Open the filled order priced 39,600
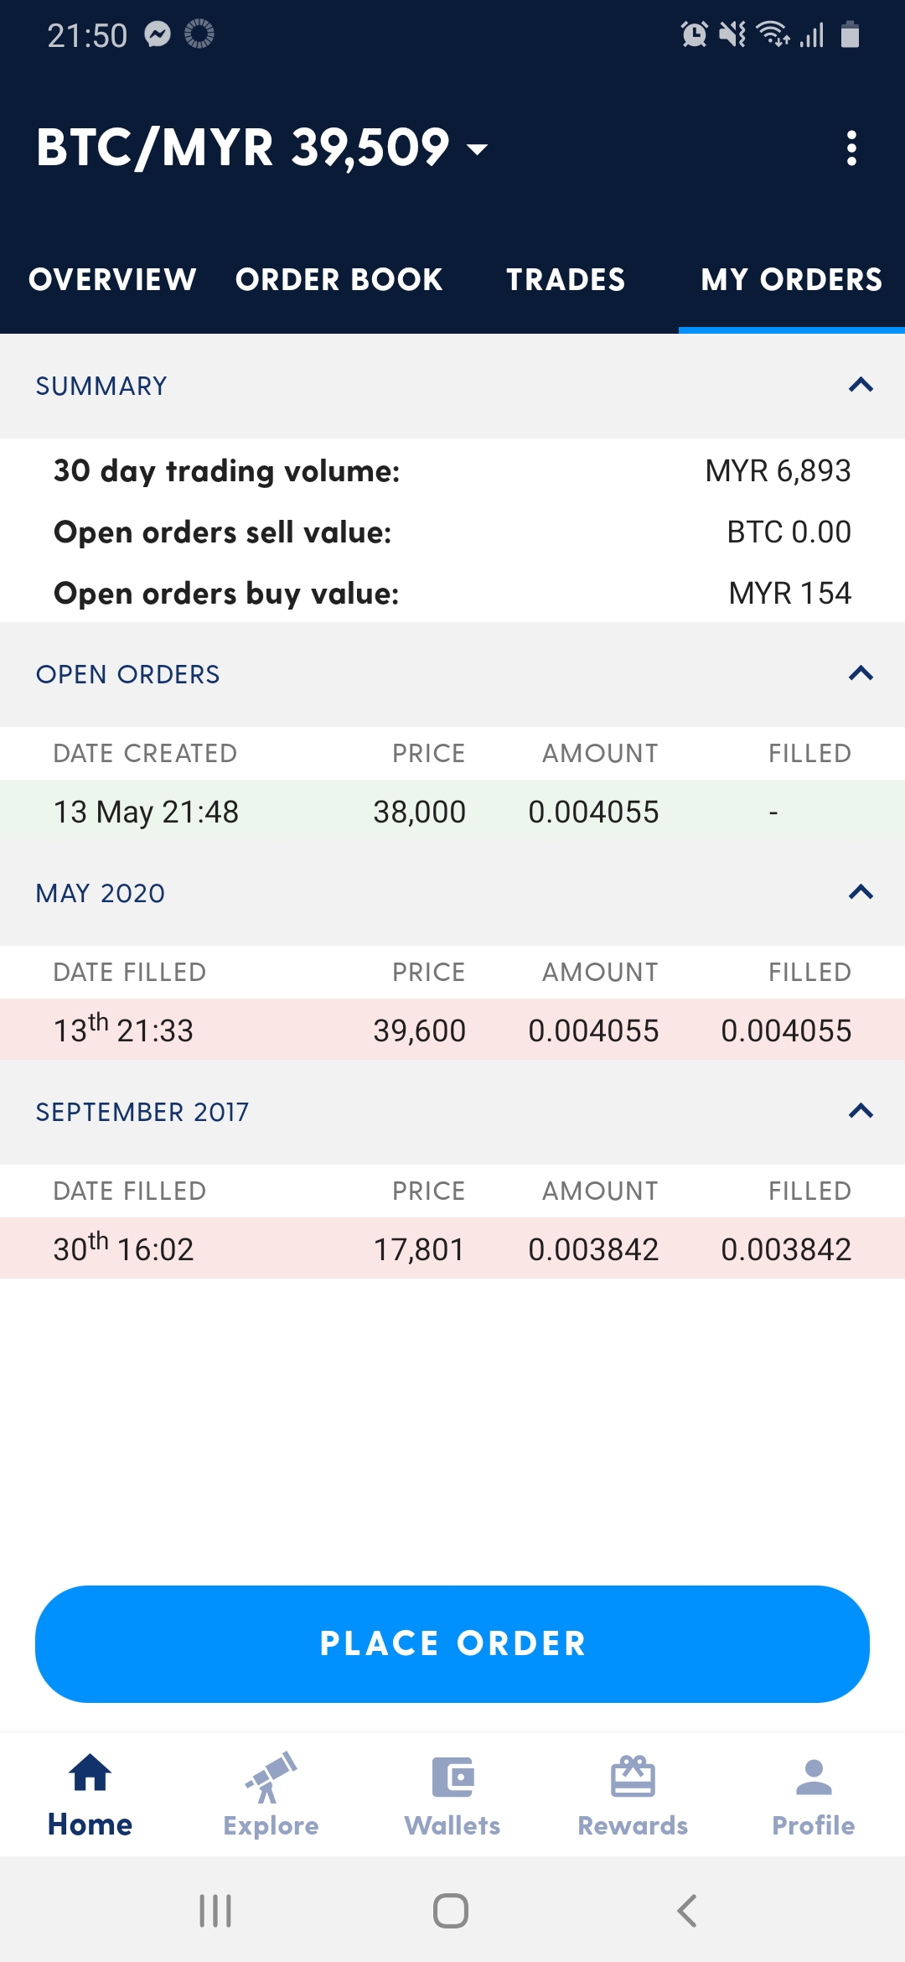Image resolution: width=905 pixels, height=1962 pixels. [x=452, y=1030]
